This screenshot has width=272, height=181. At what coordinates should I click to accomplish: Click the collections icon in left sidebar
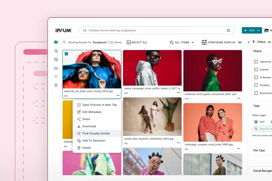[x=56, y=51]
